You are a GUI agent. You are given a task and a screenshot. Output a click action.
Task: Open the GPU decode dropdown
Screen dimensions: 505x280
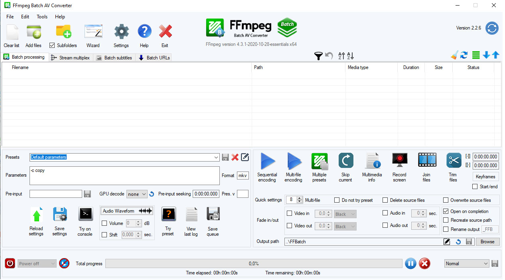point(137,193)
